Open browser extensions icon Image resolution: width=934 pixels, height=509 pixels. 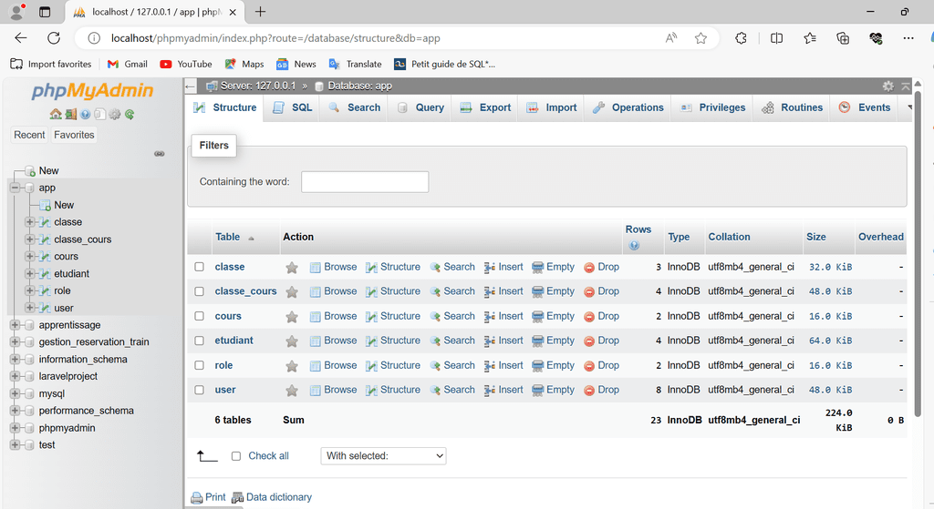coord(741,38)
